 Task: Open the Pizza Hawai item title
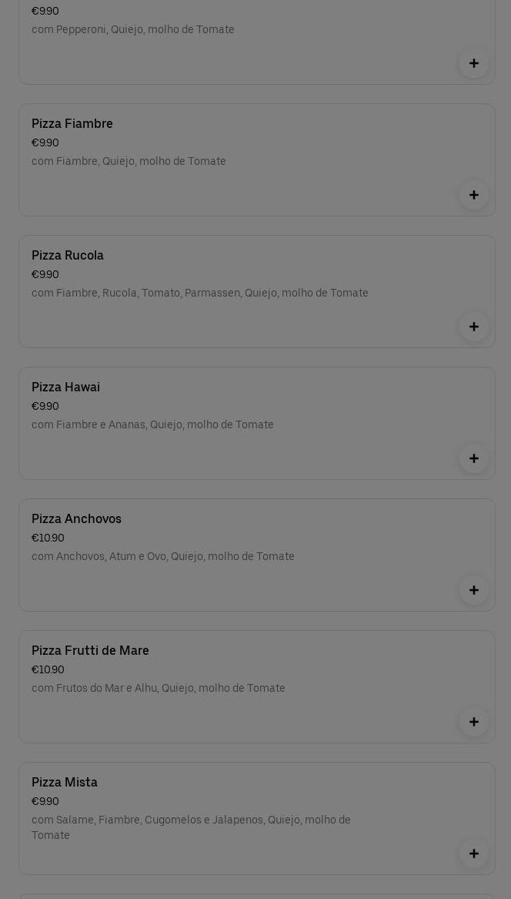66,387
